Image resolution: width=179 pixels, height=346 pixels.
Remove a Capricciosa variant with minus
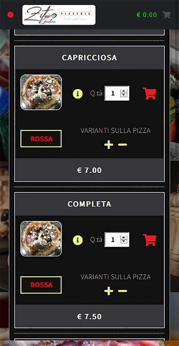122,144
